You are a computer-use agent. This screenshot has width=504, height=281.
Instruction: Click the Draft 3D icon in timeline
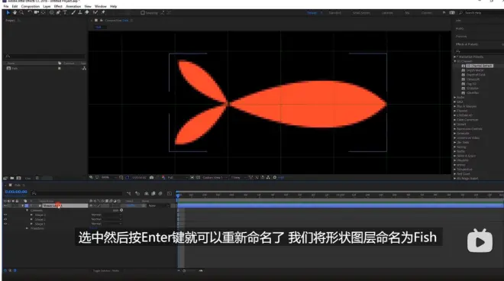(x=137, y=193)
